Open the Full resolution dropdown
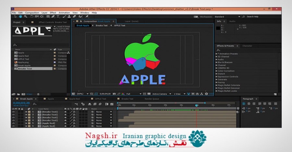The width and height of the screenshot is (292, 152). pos(134,94)
